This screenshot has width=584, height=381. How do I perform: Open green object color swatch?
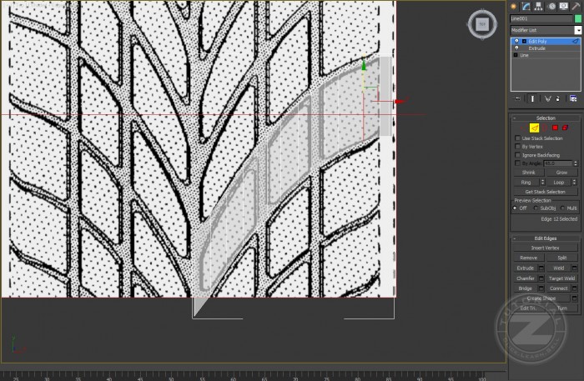[x=577, y=18]
